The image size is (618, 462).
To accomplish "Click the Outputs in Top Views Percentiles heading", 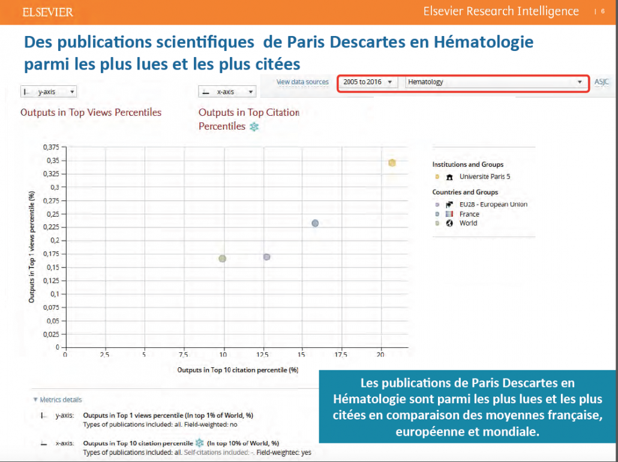I will pos(91,112).
